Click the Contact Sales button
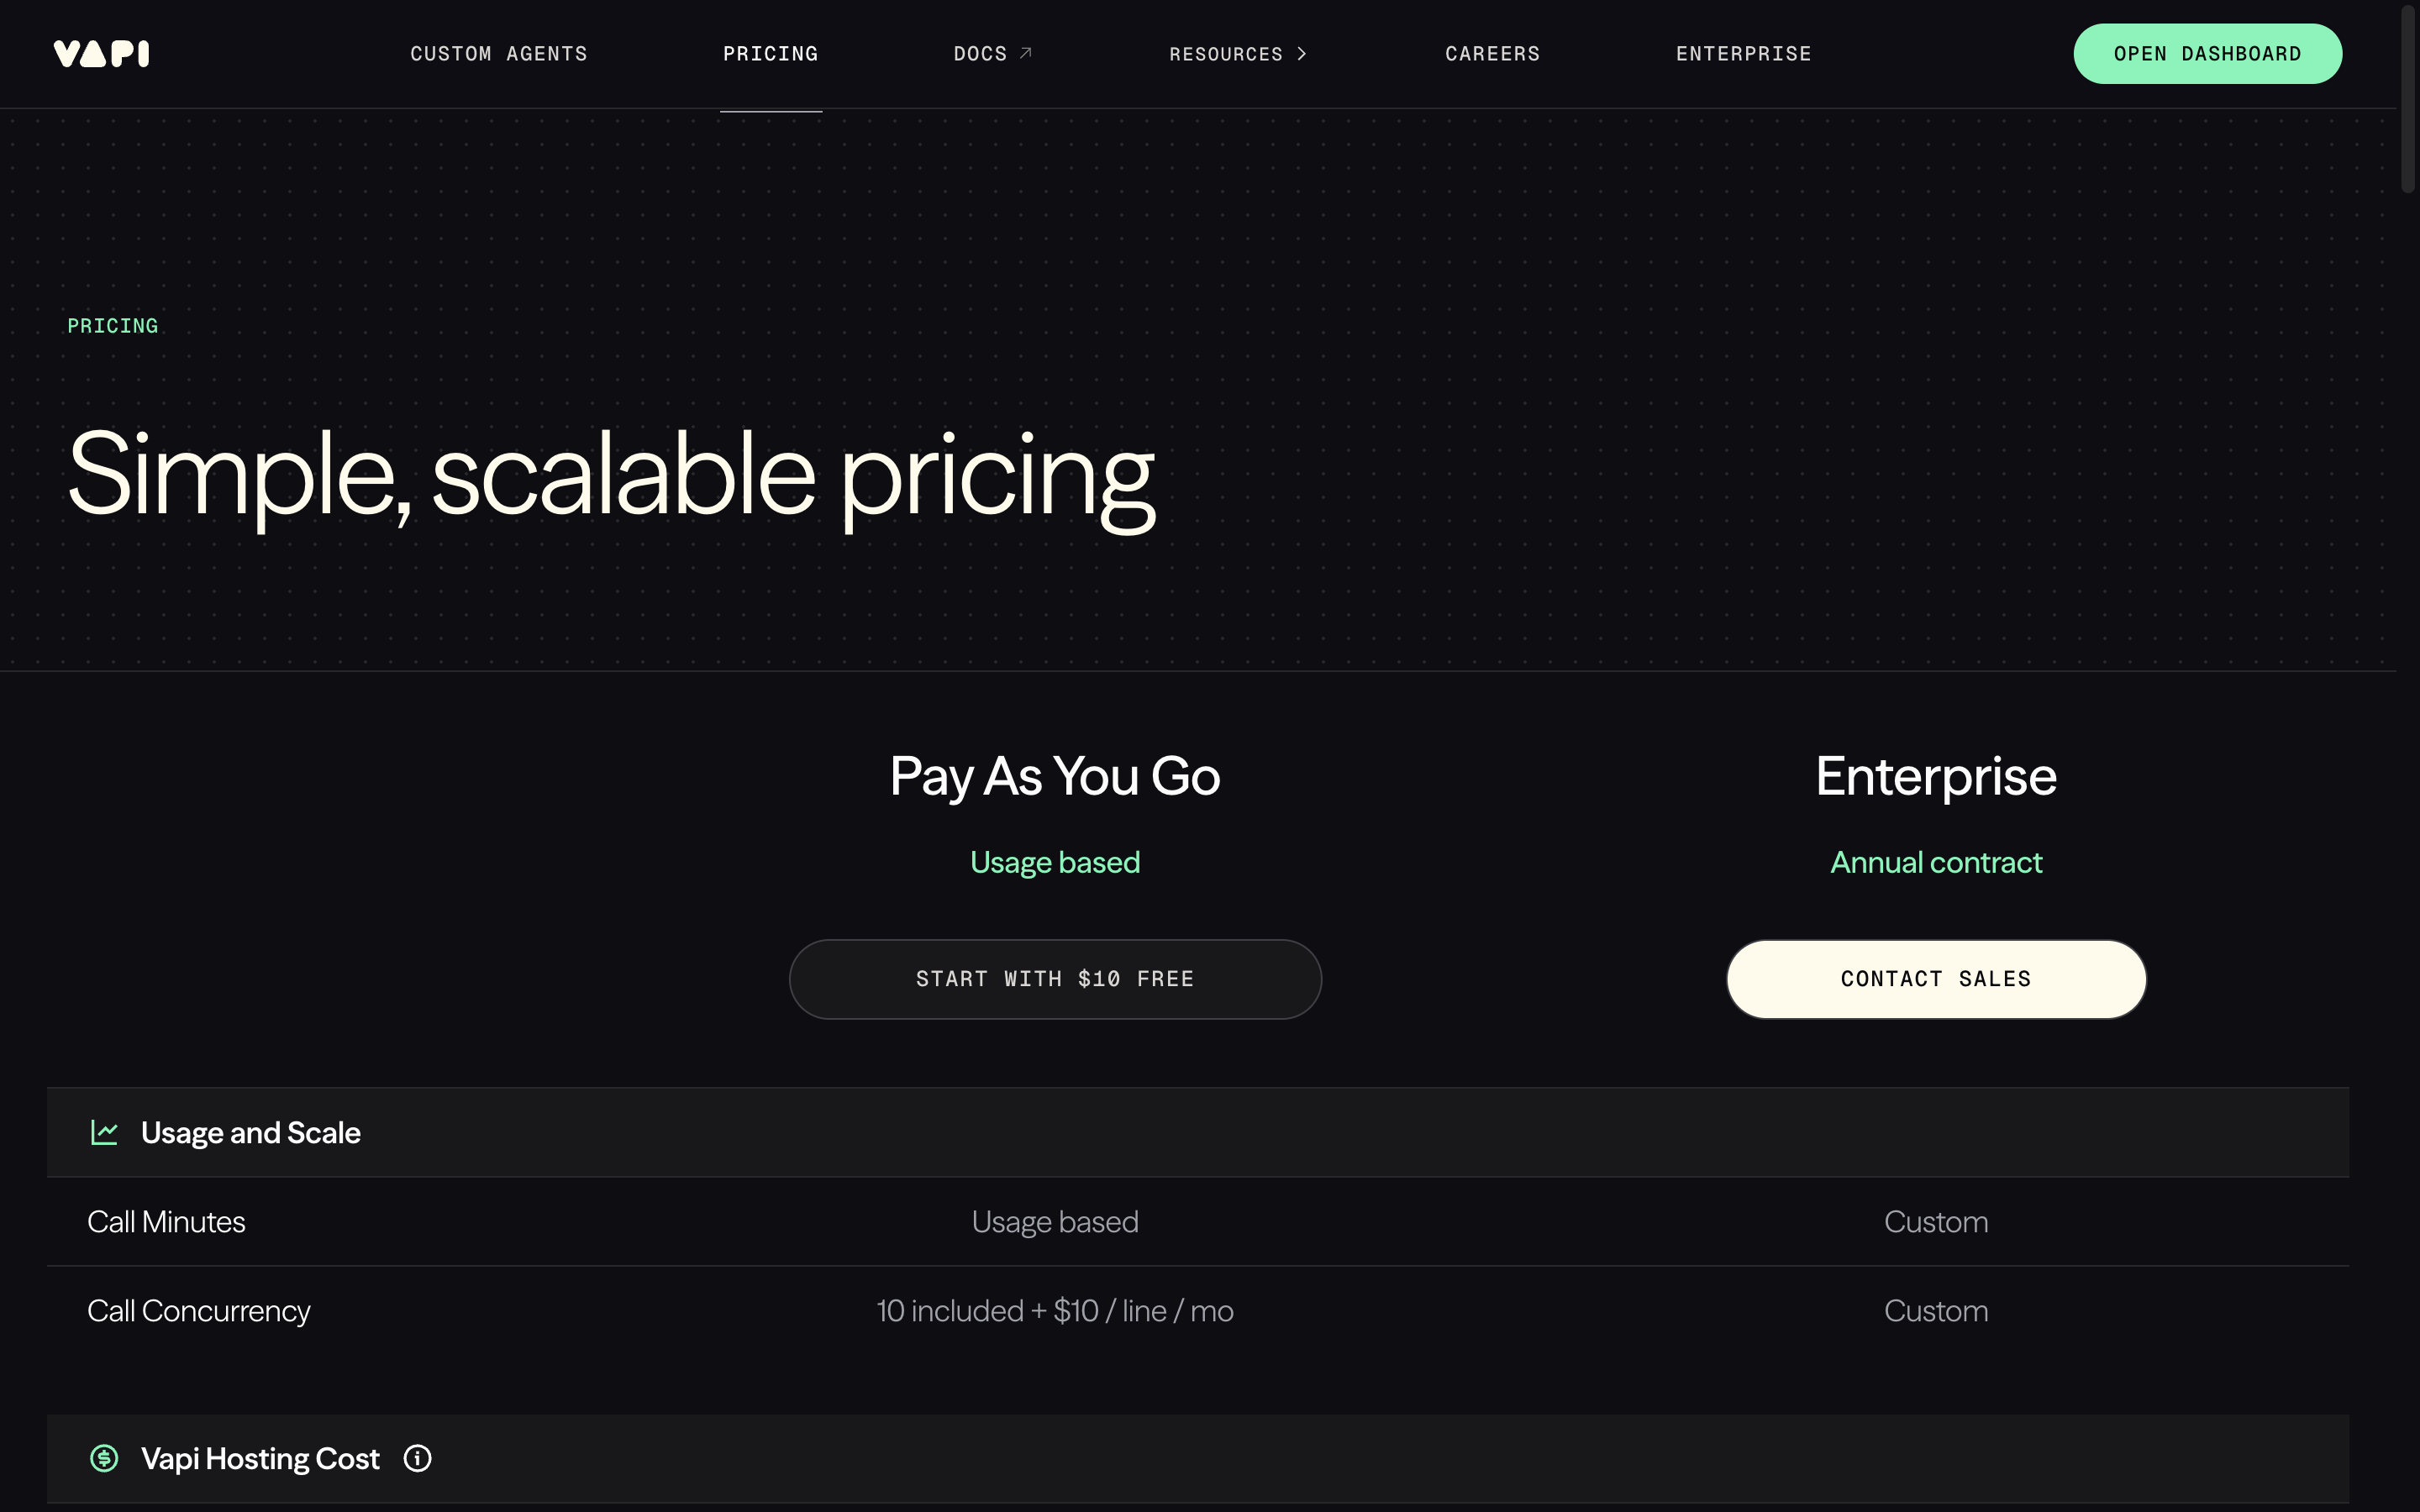Screen dimensions: 2420x1512 (x=1935, y=979)
